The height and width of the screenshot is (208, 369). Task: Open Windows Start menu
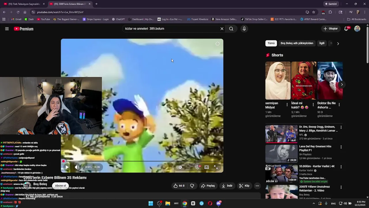(x=151, y=203)
